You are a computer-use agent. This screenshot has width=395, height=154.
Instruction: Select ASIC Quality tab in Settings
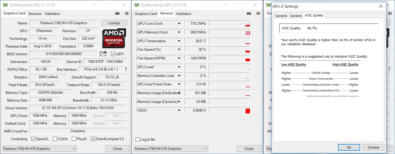click(314, 15)
